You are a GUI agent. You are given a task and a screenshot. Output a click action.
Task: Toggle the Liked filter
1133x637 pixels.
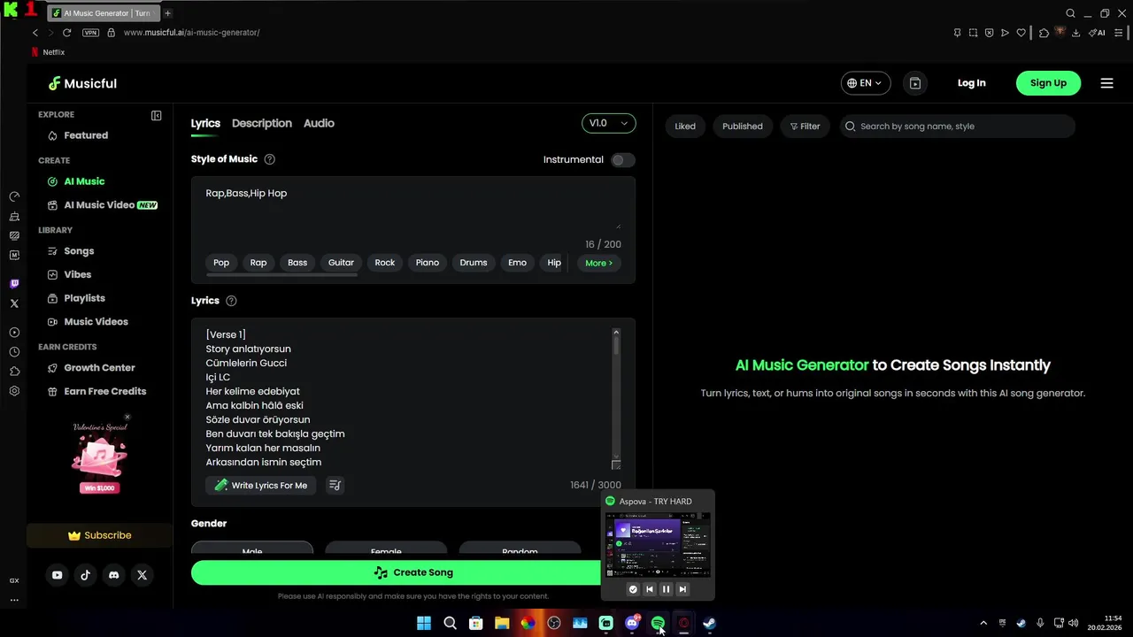pos(685,127)
